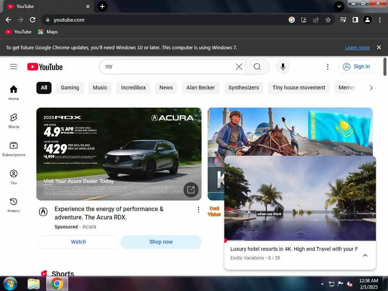Open the YouTube bookmark in bookmarks bar
The width and height of the screenshot is (388, 291).
click(x=19, y=32)
